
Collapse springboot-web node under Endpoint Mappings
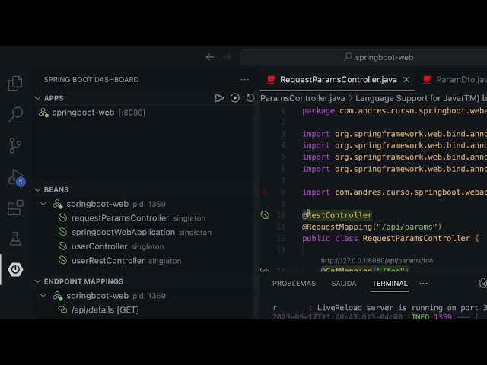coord(43,296)
